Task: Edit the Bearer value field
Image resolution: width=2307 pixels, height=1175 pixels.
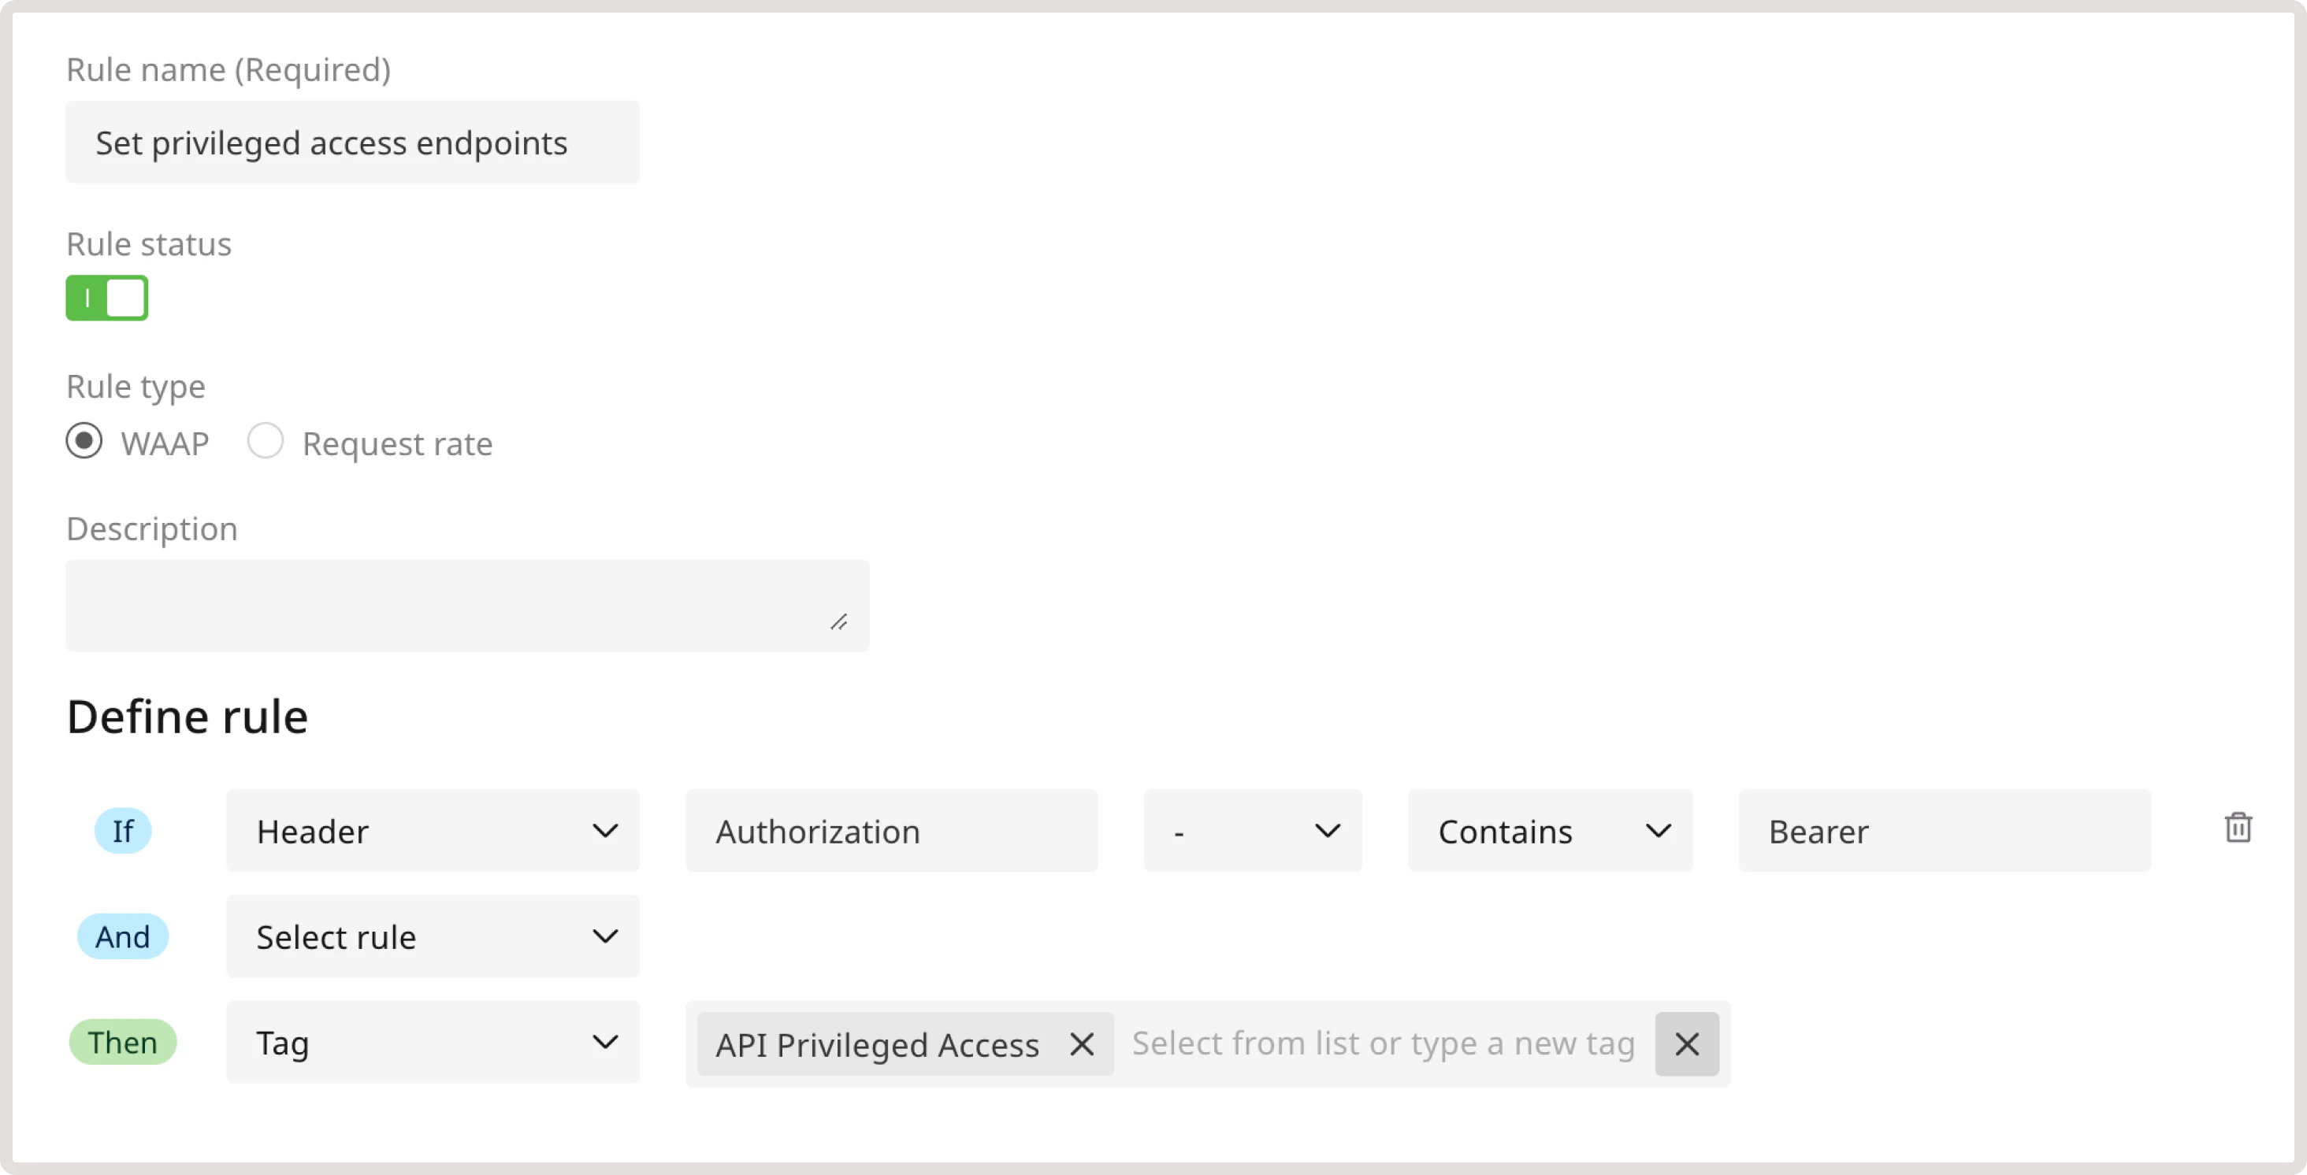Action: pyautogui.click(x=1944, y=831)
